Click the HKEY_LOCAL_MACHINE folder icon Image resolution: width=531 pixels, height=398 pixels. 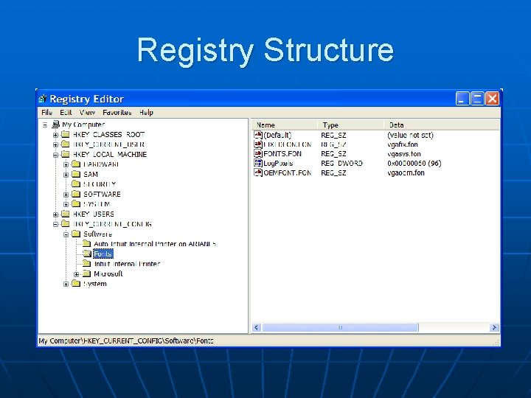pos(66,154)
